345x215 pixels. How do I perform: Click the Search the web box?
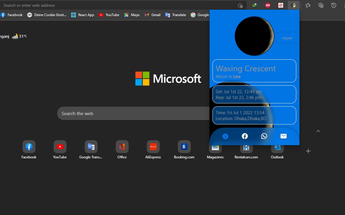coord(132,113)
